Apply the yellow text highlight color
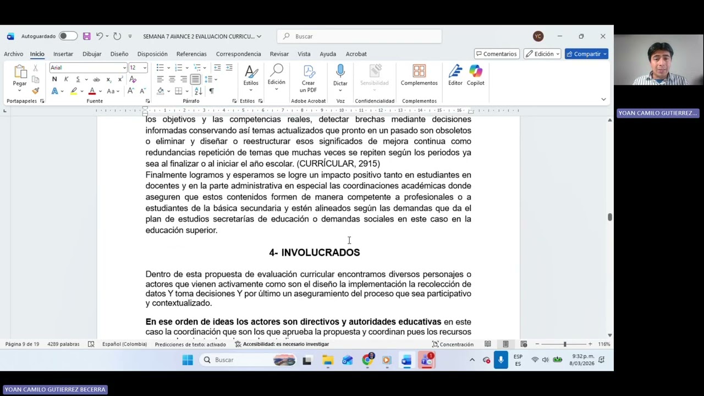 tap(73, 91)
